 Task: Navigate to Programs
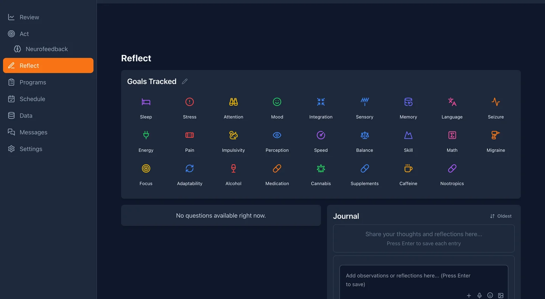point(48,82)
